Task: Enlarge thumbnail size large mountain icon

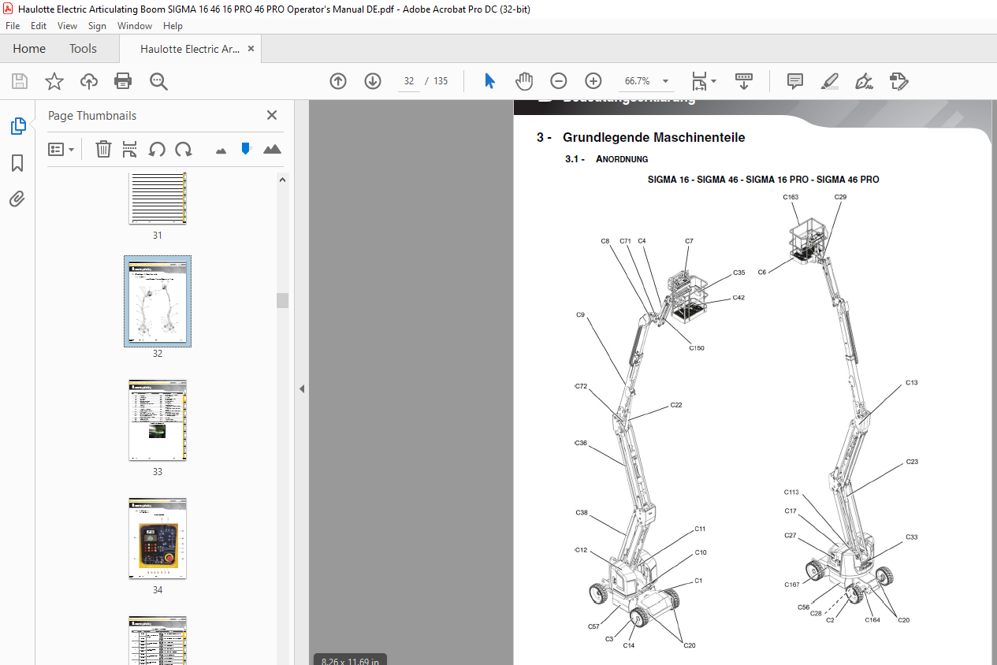Action: coord(272,149)
